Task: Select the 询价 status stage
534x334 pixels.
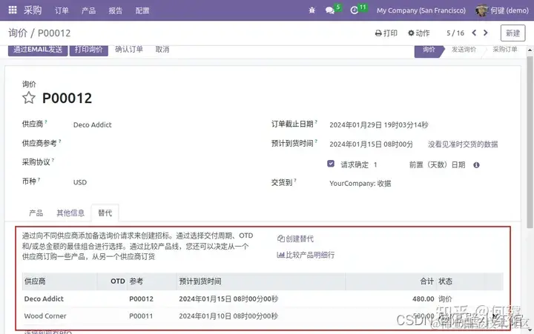Action: pos(429,50)
